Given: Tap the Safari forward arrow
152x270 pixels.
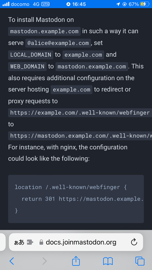Looking at the screenshot, I should (44, 261).
